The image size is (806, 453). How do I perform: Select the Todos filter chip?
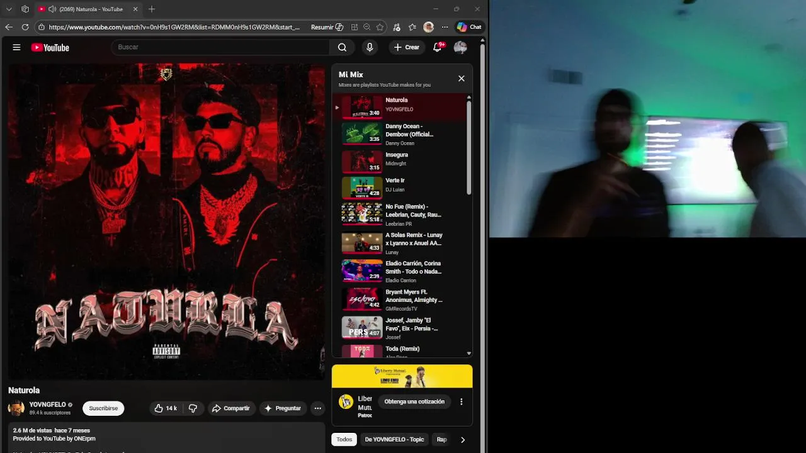[344, 440]
